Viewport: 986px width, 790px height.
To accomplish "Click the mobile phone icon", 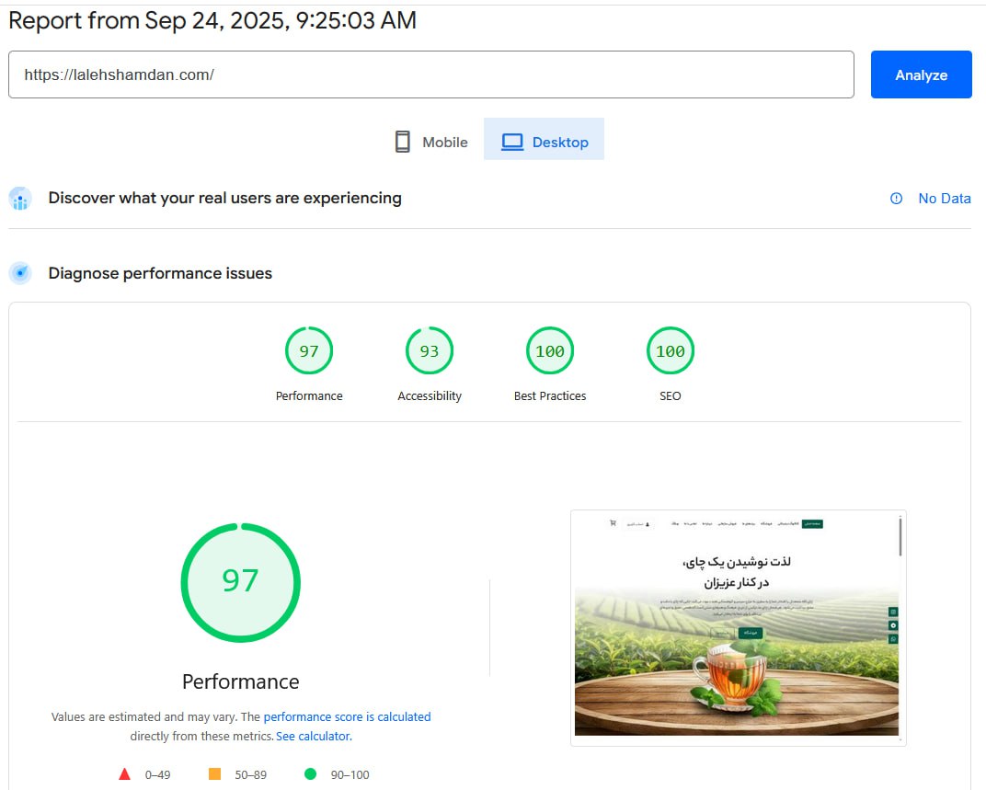I will pos(402,142).
